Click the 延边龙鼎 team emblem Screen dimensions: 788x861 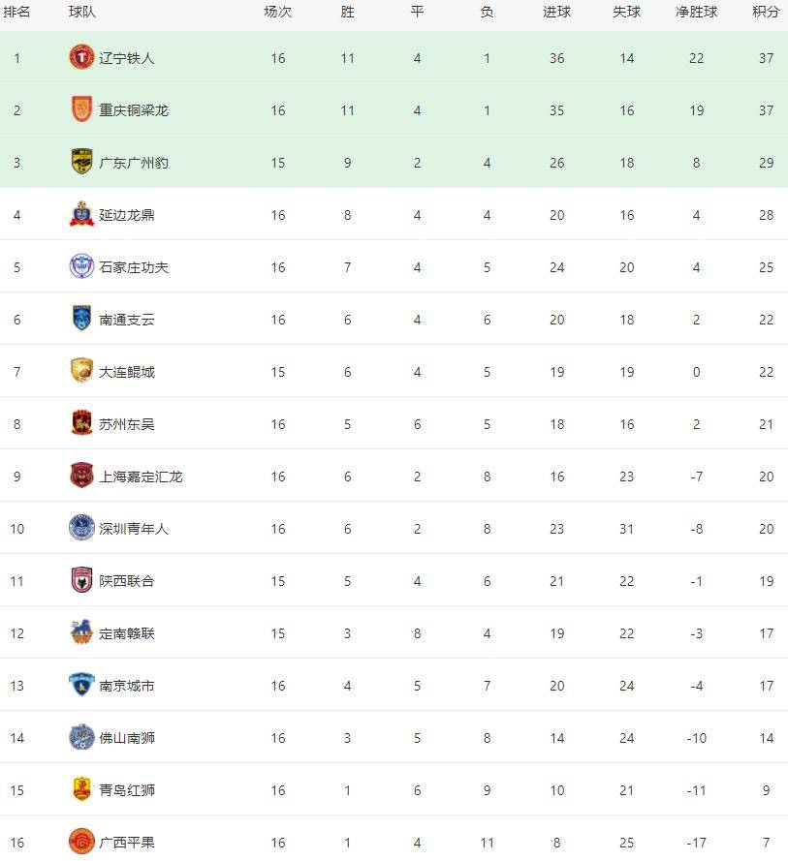click(81, 214)
